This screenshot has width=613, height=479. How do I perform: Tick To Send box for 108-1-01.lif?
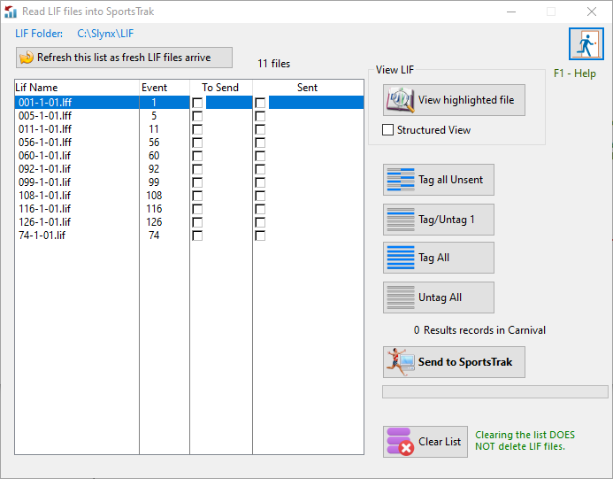(x=197, y=196)
